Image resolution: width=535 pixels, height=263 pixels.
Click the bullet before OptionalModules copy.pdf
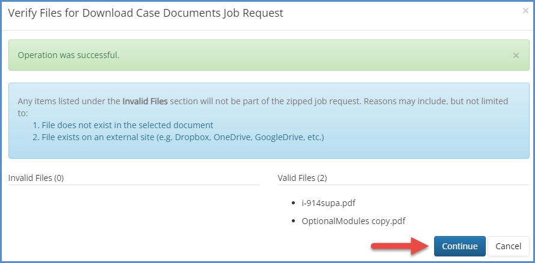click(295, 221)
